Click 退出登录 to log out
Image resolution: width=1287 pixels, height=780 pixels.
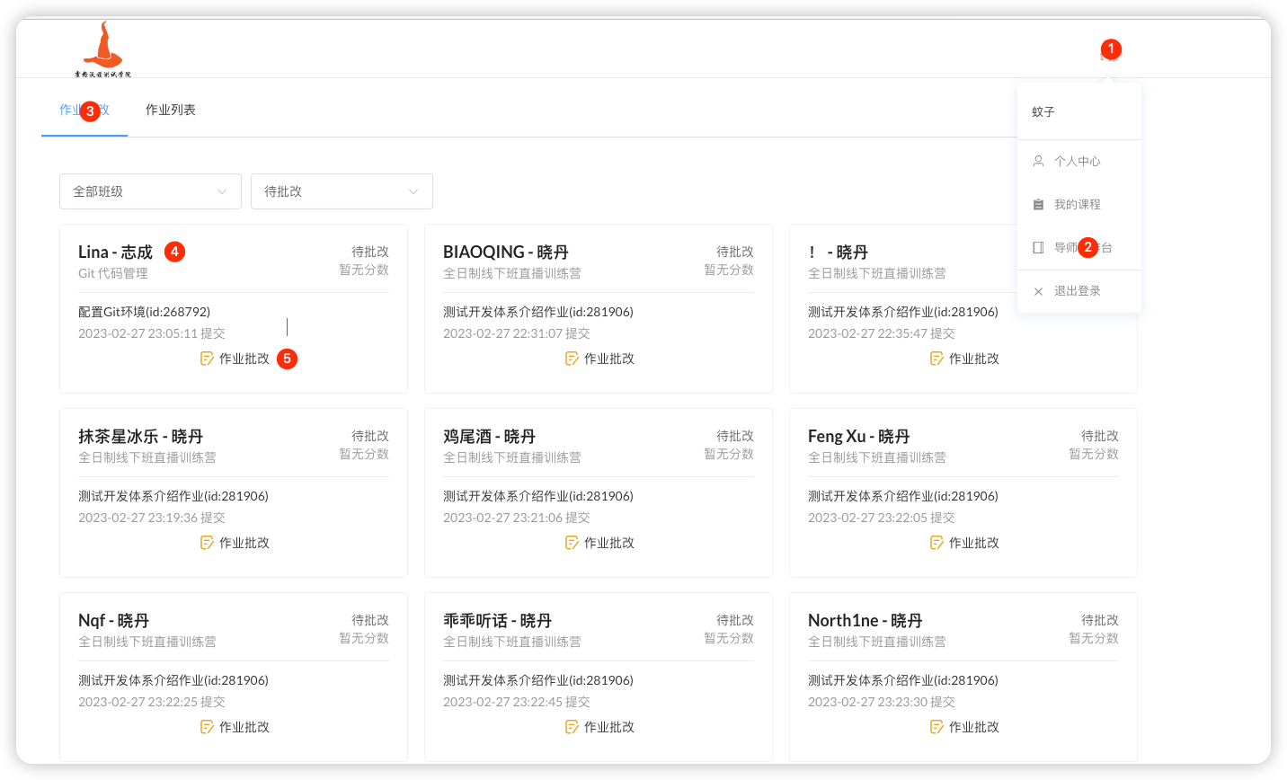1077,291
